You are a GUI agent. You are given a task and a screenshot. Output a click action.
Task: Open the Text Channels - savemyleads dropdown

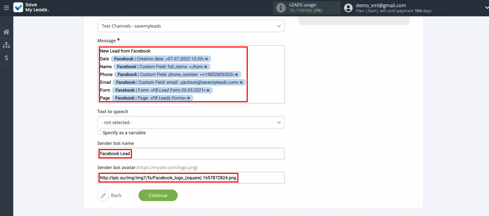pyautogui.click(x=191, y=26)
